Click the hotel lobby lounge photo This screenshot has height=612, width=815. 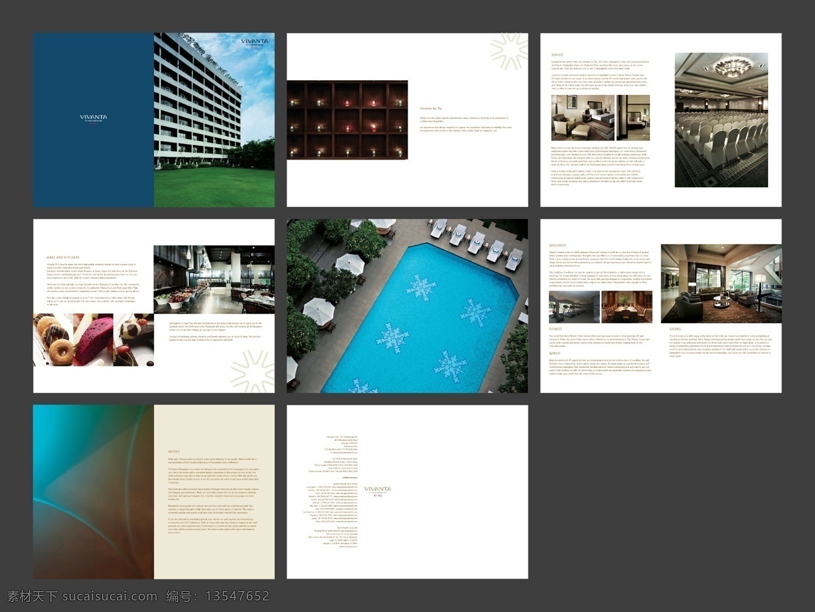click(721, 284)
